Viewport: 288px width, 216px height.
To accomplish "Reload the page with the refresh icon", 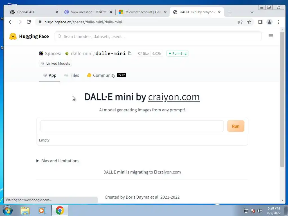I will pos(29,22).
